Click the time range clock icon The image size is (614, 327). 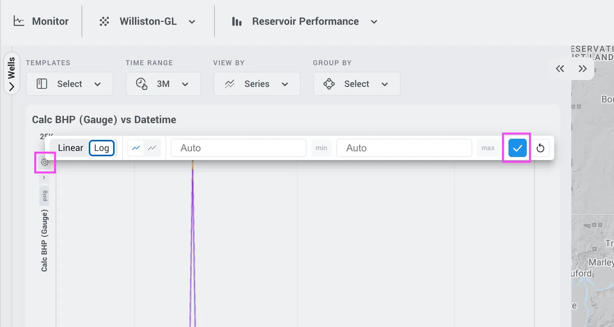click(142, 84)
